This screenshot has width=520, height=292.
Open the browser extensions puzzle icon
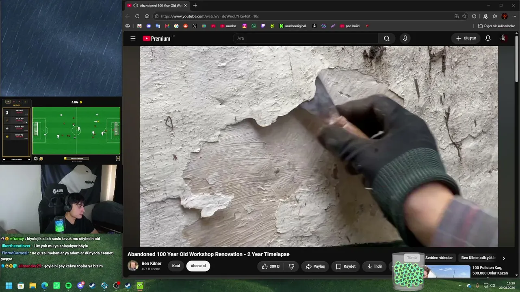click(474, 16)
